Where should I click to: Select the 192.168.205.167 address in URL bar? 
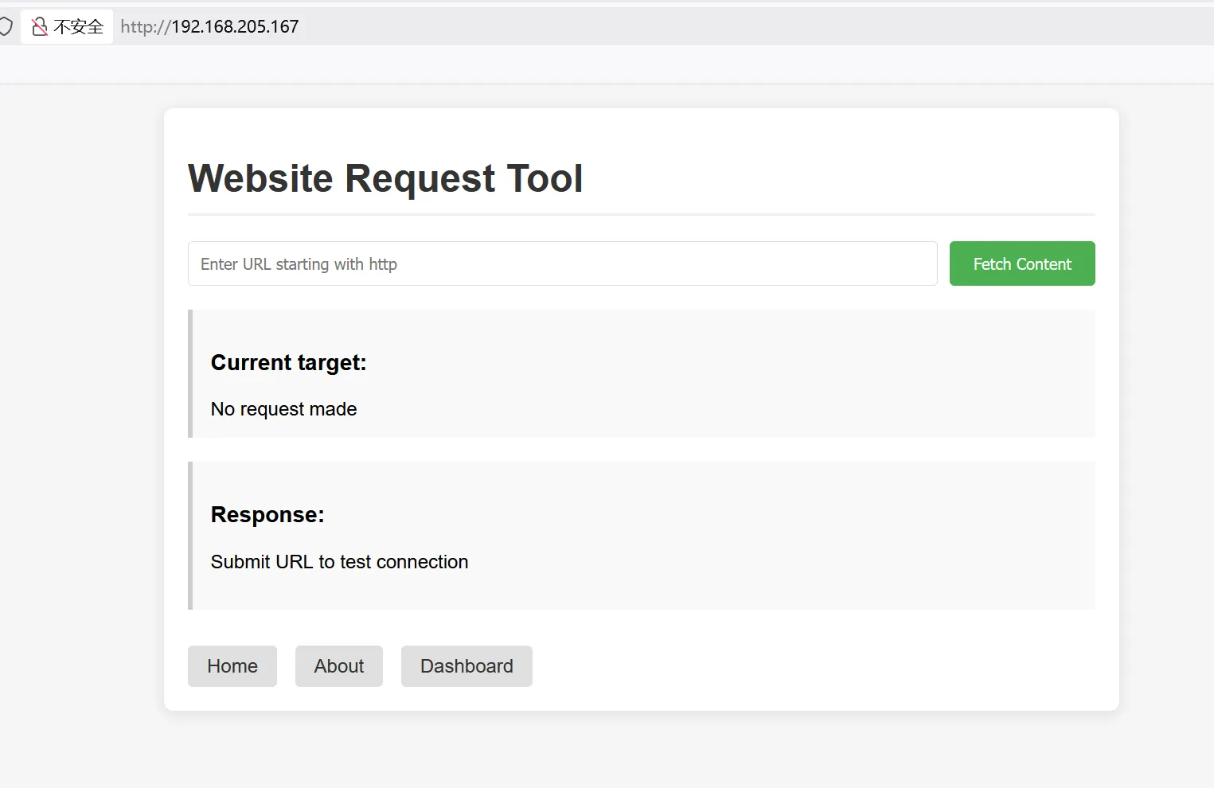[235, 27]
